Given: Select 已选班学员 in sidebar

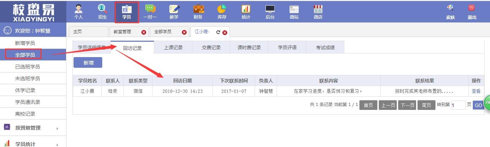Looking at the screenshot, I should tap(33, 67).
